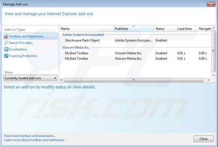
Task: Sort list by Status column header
Action: tap(165, 29)
